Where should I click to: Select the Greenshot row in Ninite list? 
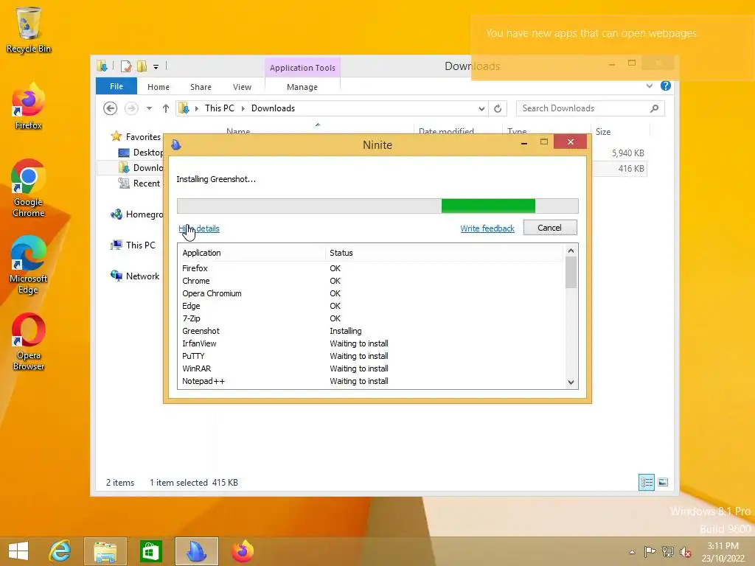pyautogui.click(x=372, y=331)
